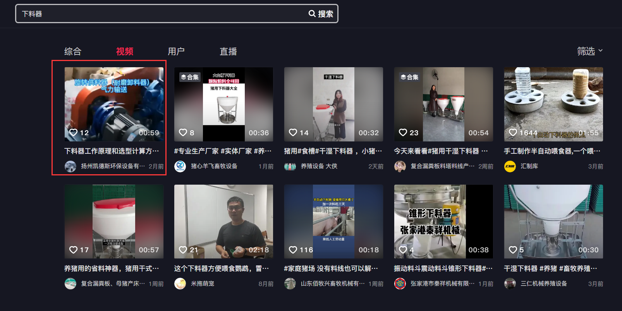Open title #家庭猪场 没有料线也可以解…
The image size is (622, 311).
tap(331, 269)
